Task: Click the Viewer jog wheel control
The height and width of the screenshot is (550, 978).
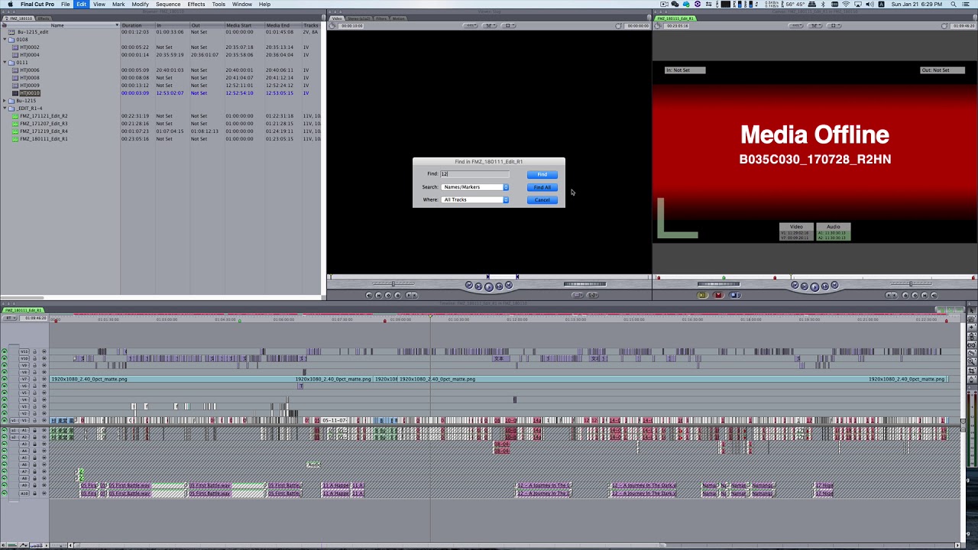Action: [585, 283]
